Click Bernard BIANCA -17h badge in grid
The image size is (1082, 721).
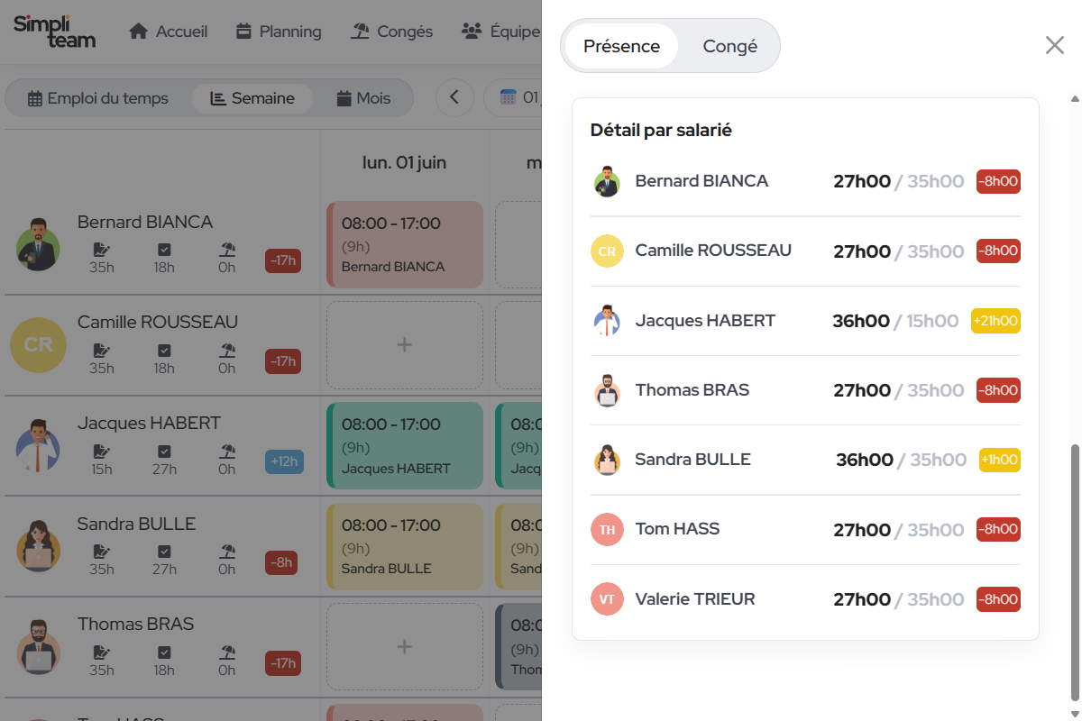[x=283, y=261]
